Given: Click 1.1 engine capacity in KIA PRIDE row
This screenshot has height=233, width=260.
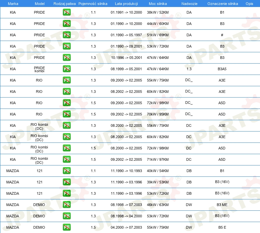Looking at the screenshot, I should tap(93, 12).
